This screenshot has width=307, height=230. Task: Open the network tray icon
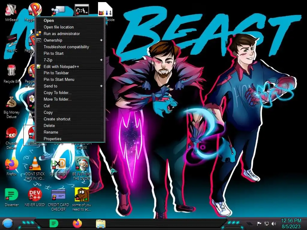coord(267,223)
